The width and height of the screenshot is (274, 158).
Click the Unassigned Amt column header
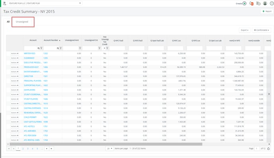coord(72,40)
